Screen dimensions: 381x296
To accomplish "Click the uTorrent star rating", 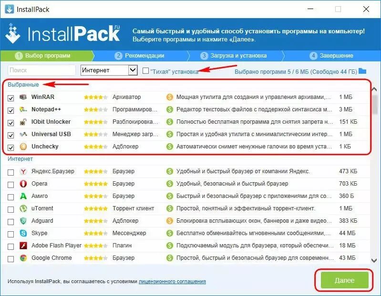I will [x=96, y=208].
